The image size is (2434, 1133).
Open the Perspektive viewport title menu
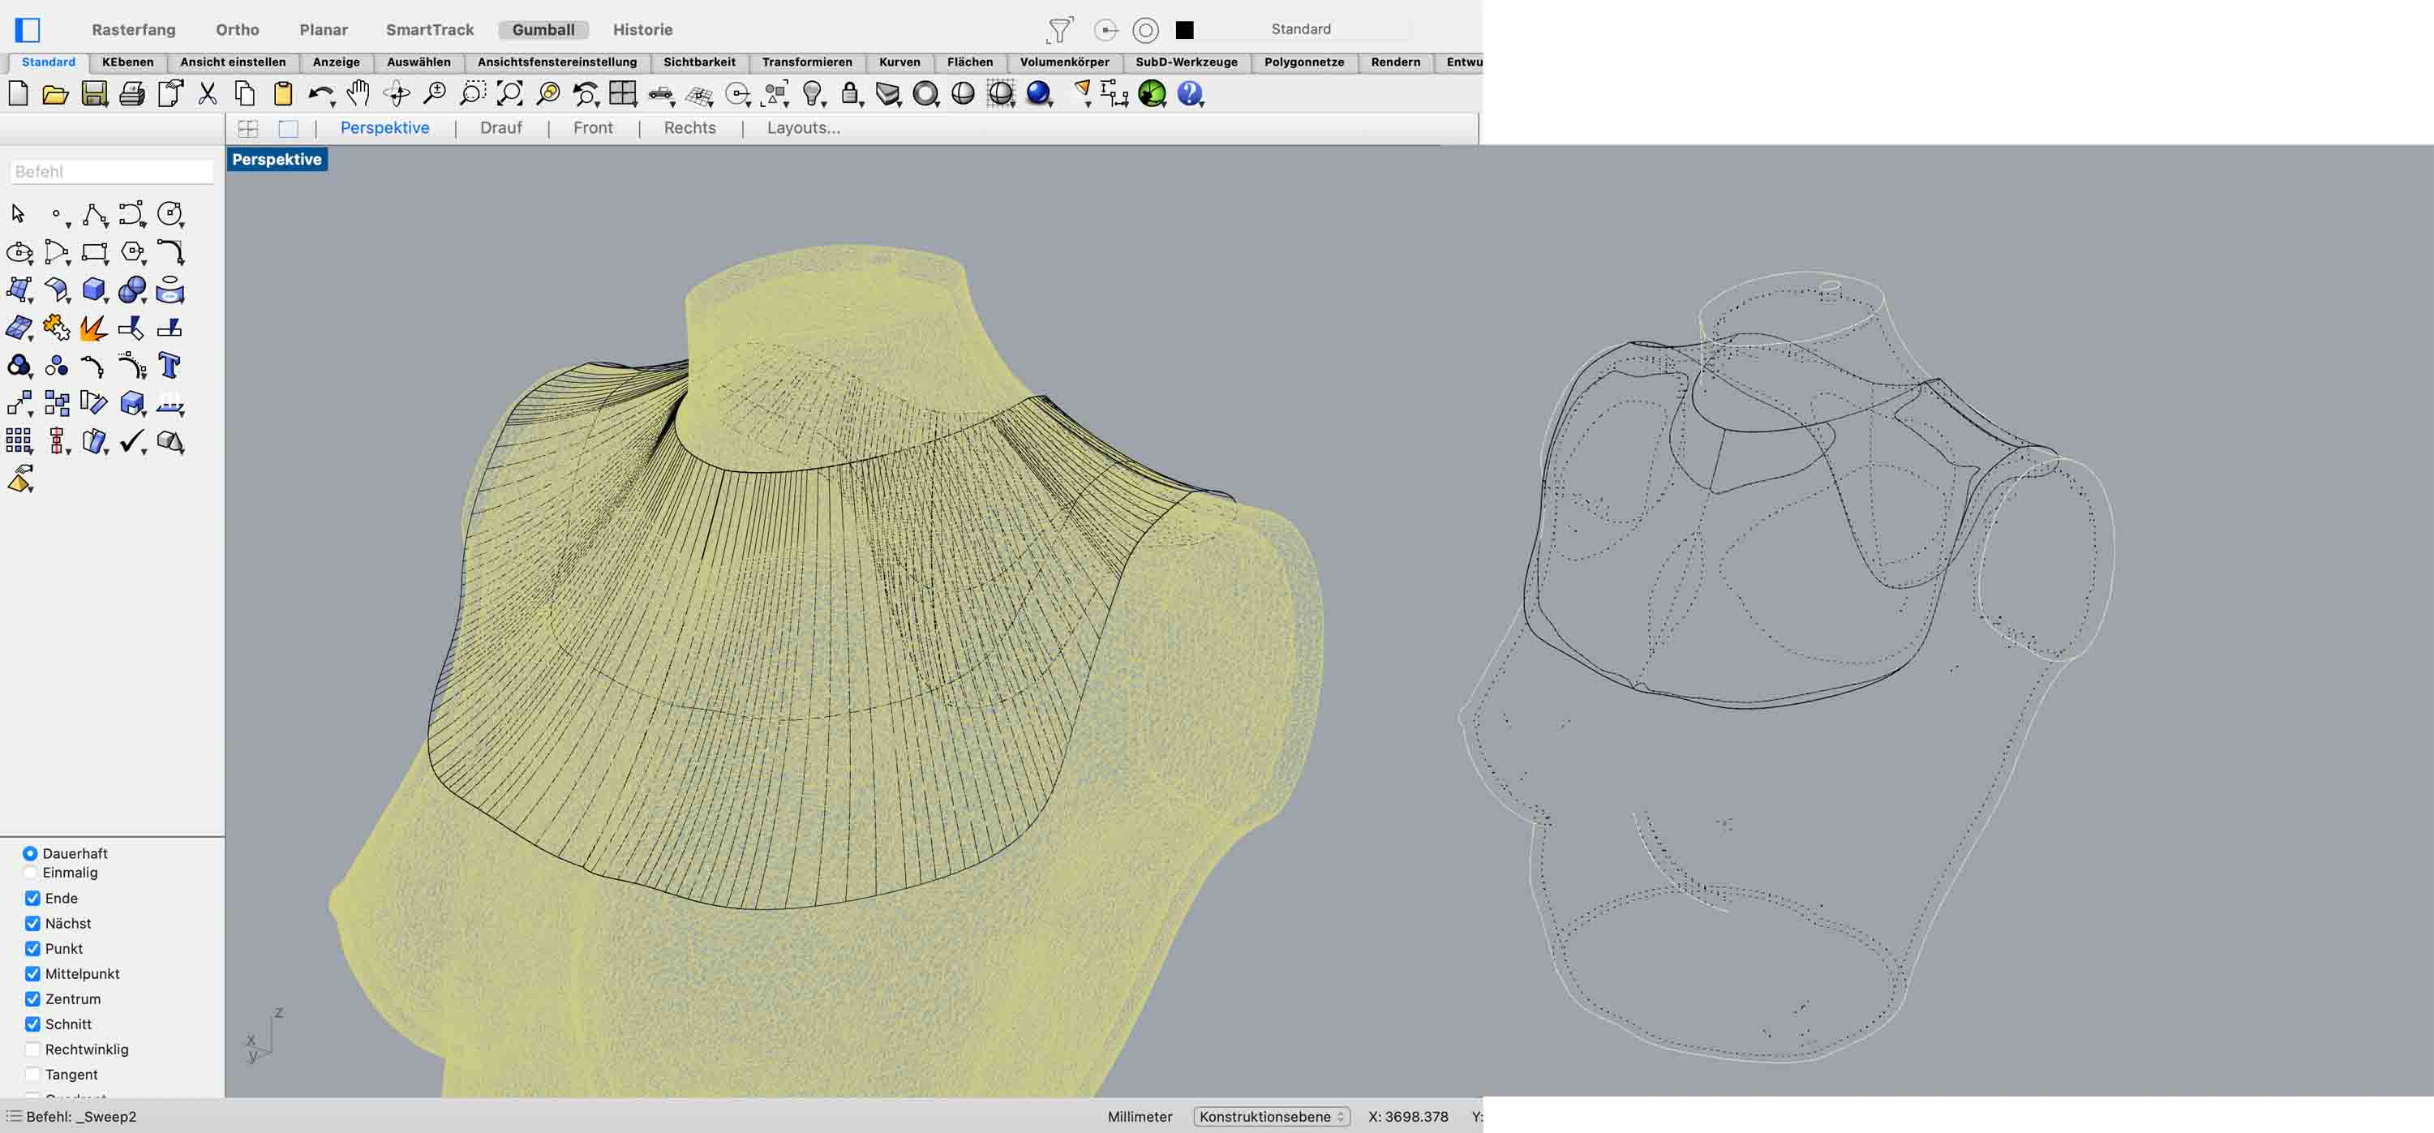pyautogui.click(x=276, y=160)
